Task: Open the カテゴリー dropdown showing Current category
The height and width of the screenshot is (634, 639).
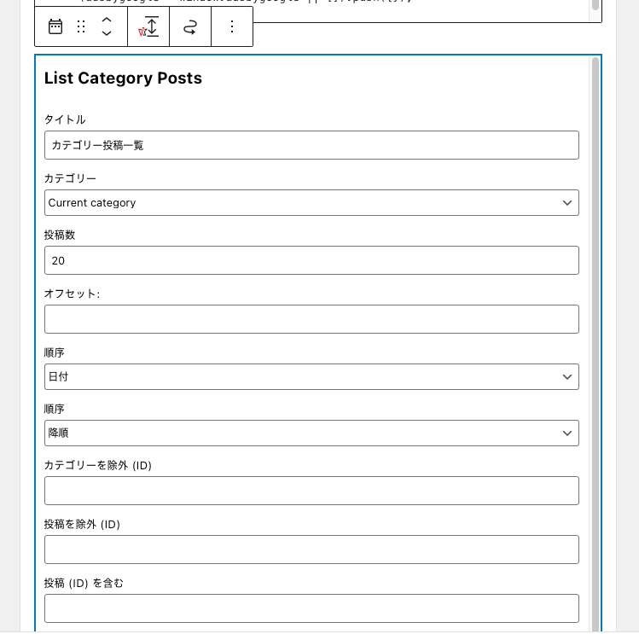Action: point(311,203)
